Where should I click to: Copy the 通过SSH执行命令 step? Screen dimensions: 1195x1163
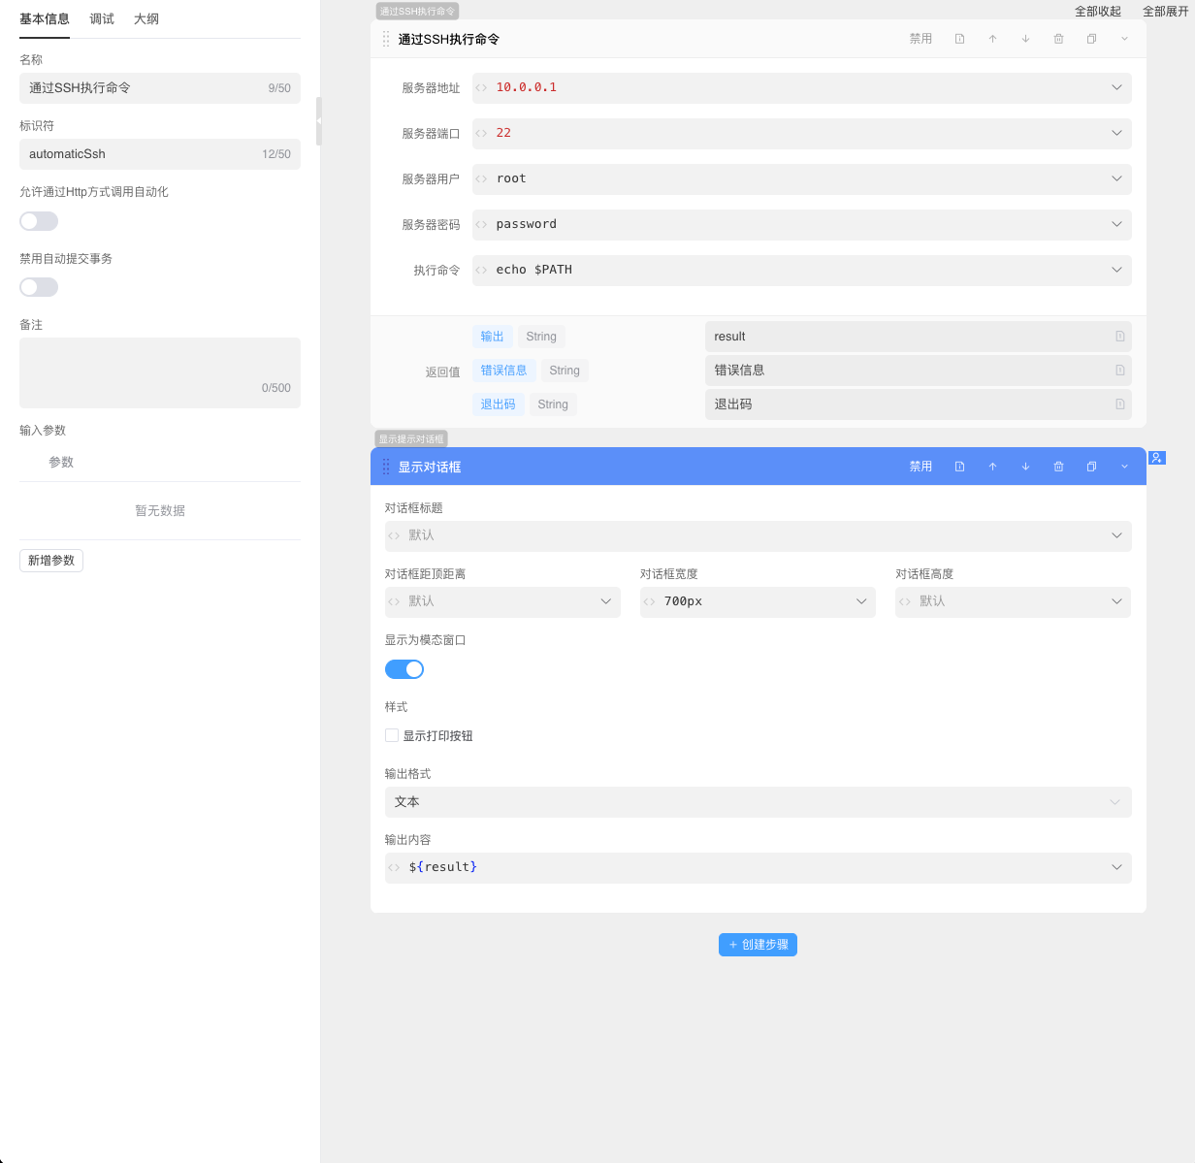pyautogui.click(x=1091, y=39)
